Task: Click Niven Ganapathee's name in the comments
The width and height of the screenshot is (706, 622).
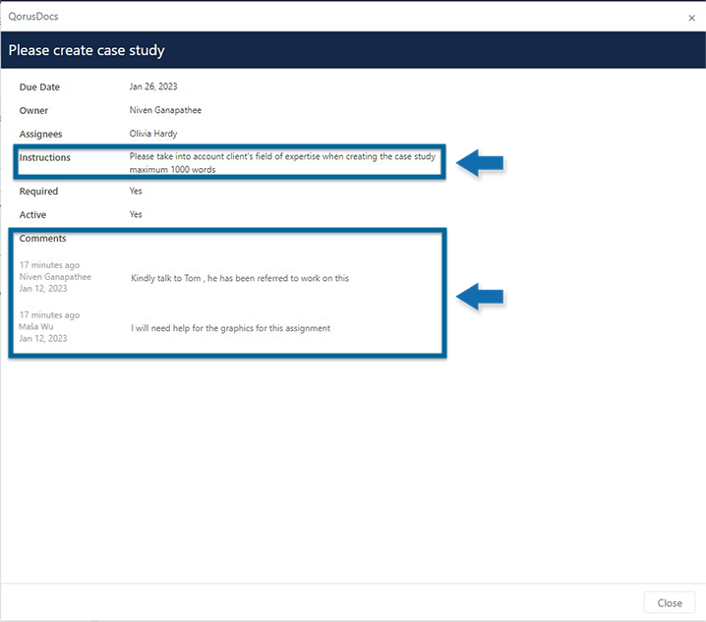Action: pyautogui.click(x=55, y=276)
